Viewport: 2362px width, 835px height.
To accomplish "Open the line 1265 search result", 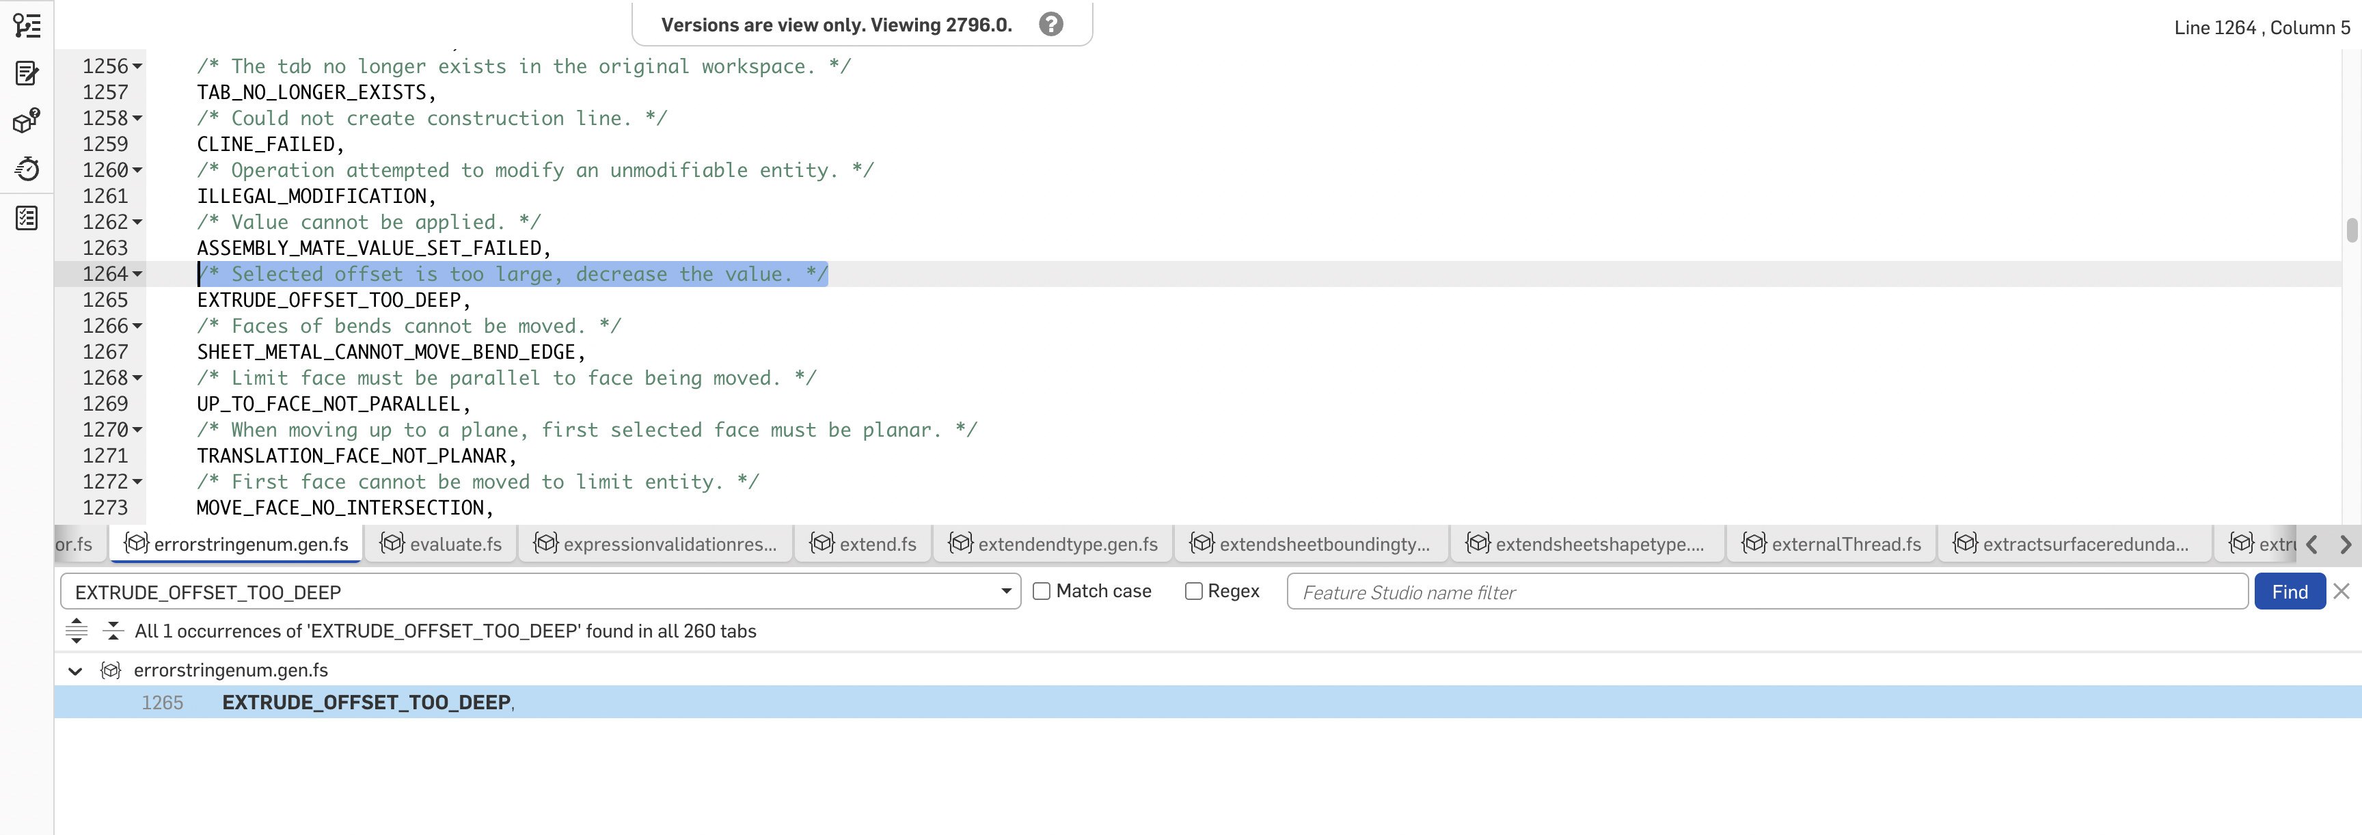I will 367,702.
